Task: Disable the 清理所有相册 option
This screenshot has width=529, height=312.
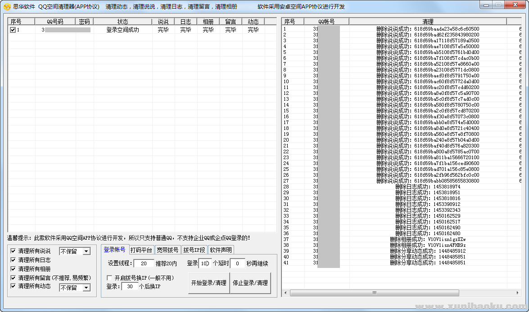Action: coord(13,269)
